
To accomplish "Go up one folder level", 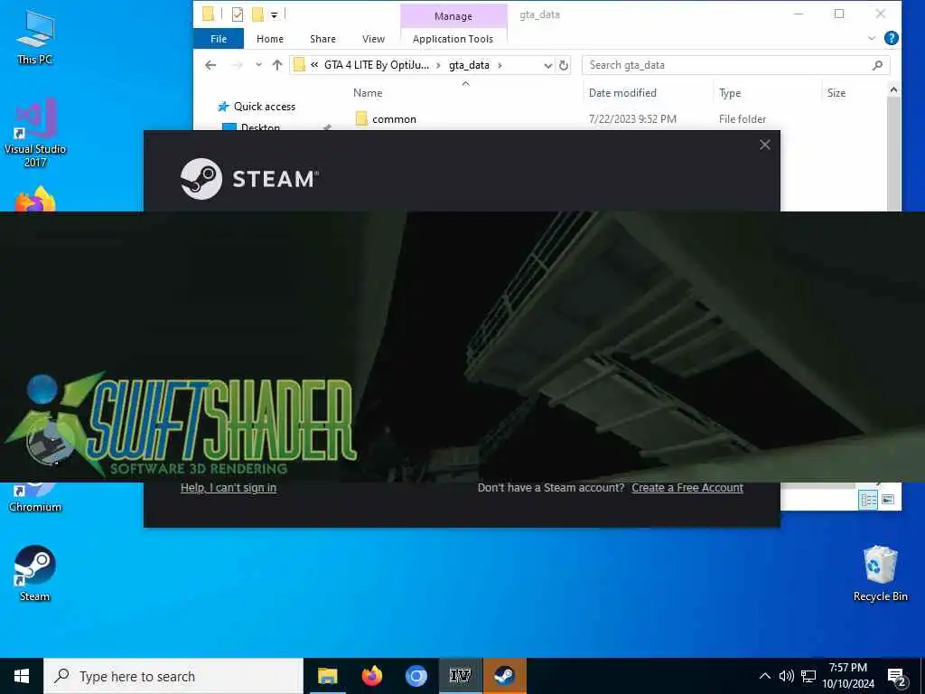I will click(x=277, y=65).
